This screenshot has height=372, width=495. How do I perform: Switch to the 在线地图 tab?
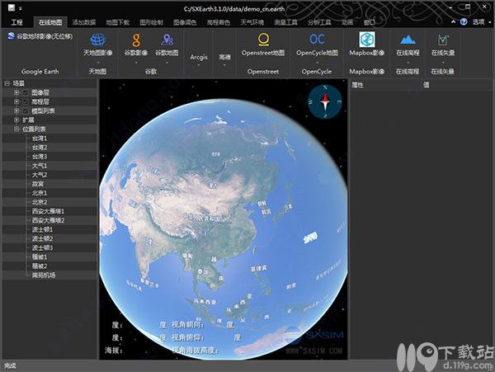pyautogui.click(x=50, y=22)
